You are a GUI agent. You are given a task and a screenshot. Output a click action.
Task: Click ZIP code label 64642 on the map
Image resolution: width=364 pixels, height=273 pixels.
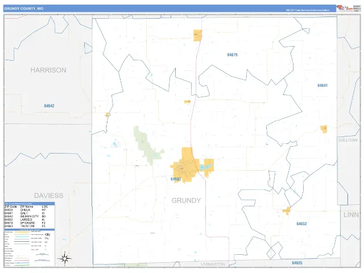point(49,106)
